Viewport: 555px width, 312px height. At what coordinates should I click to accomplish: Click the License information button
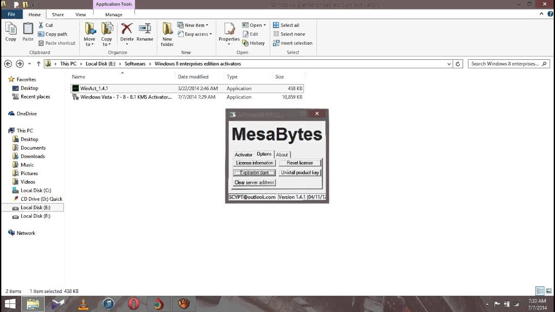tap(255, 163)
